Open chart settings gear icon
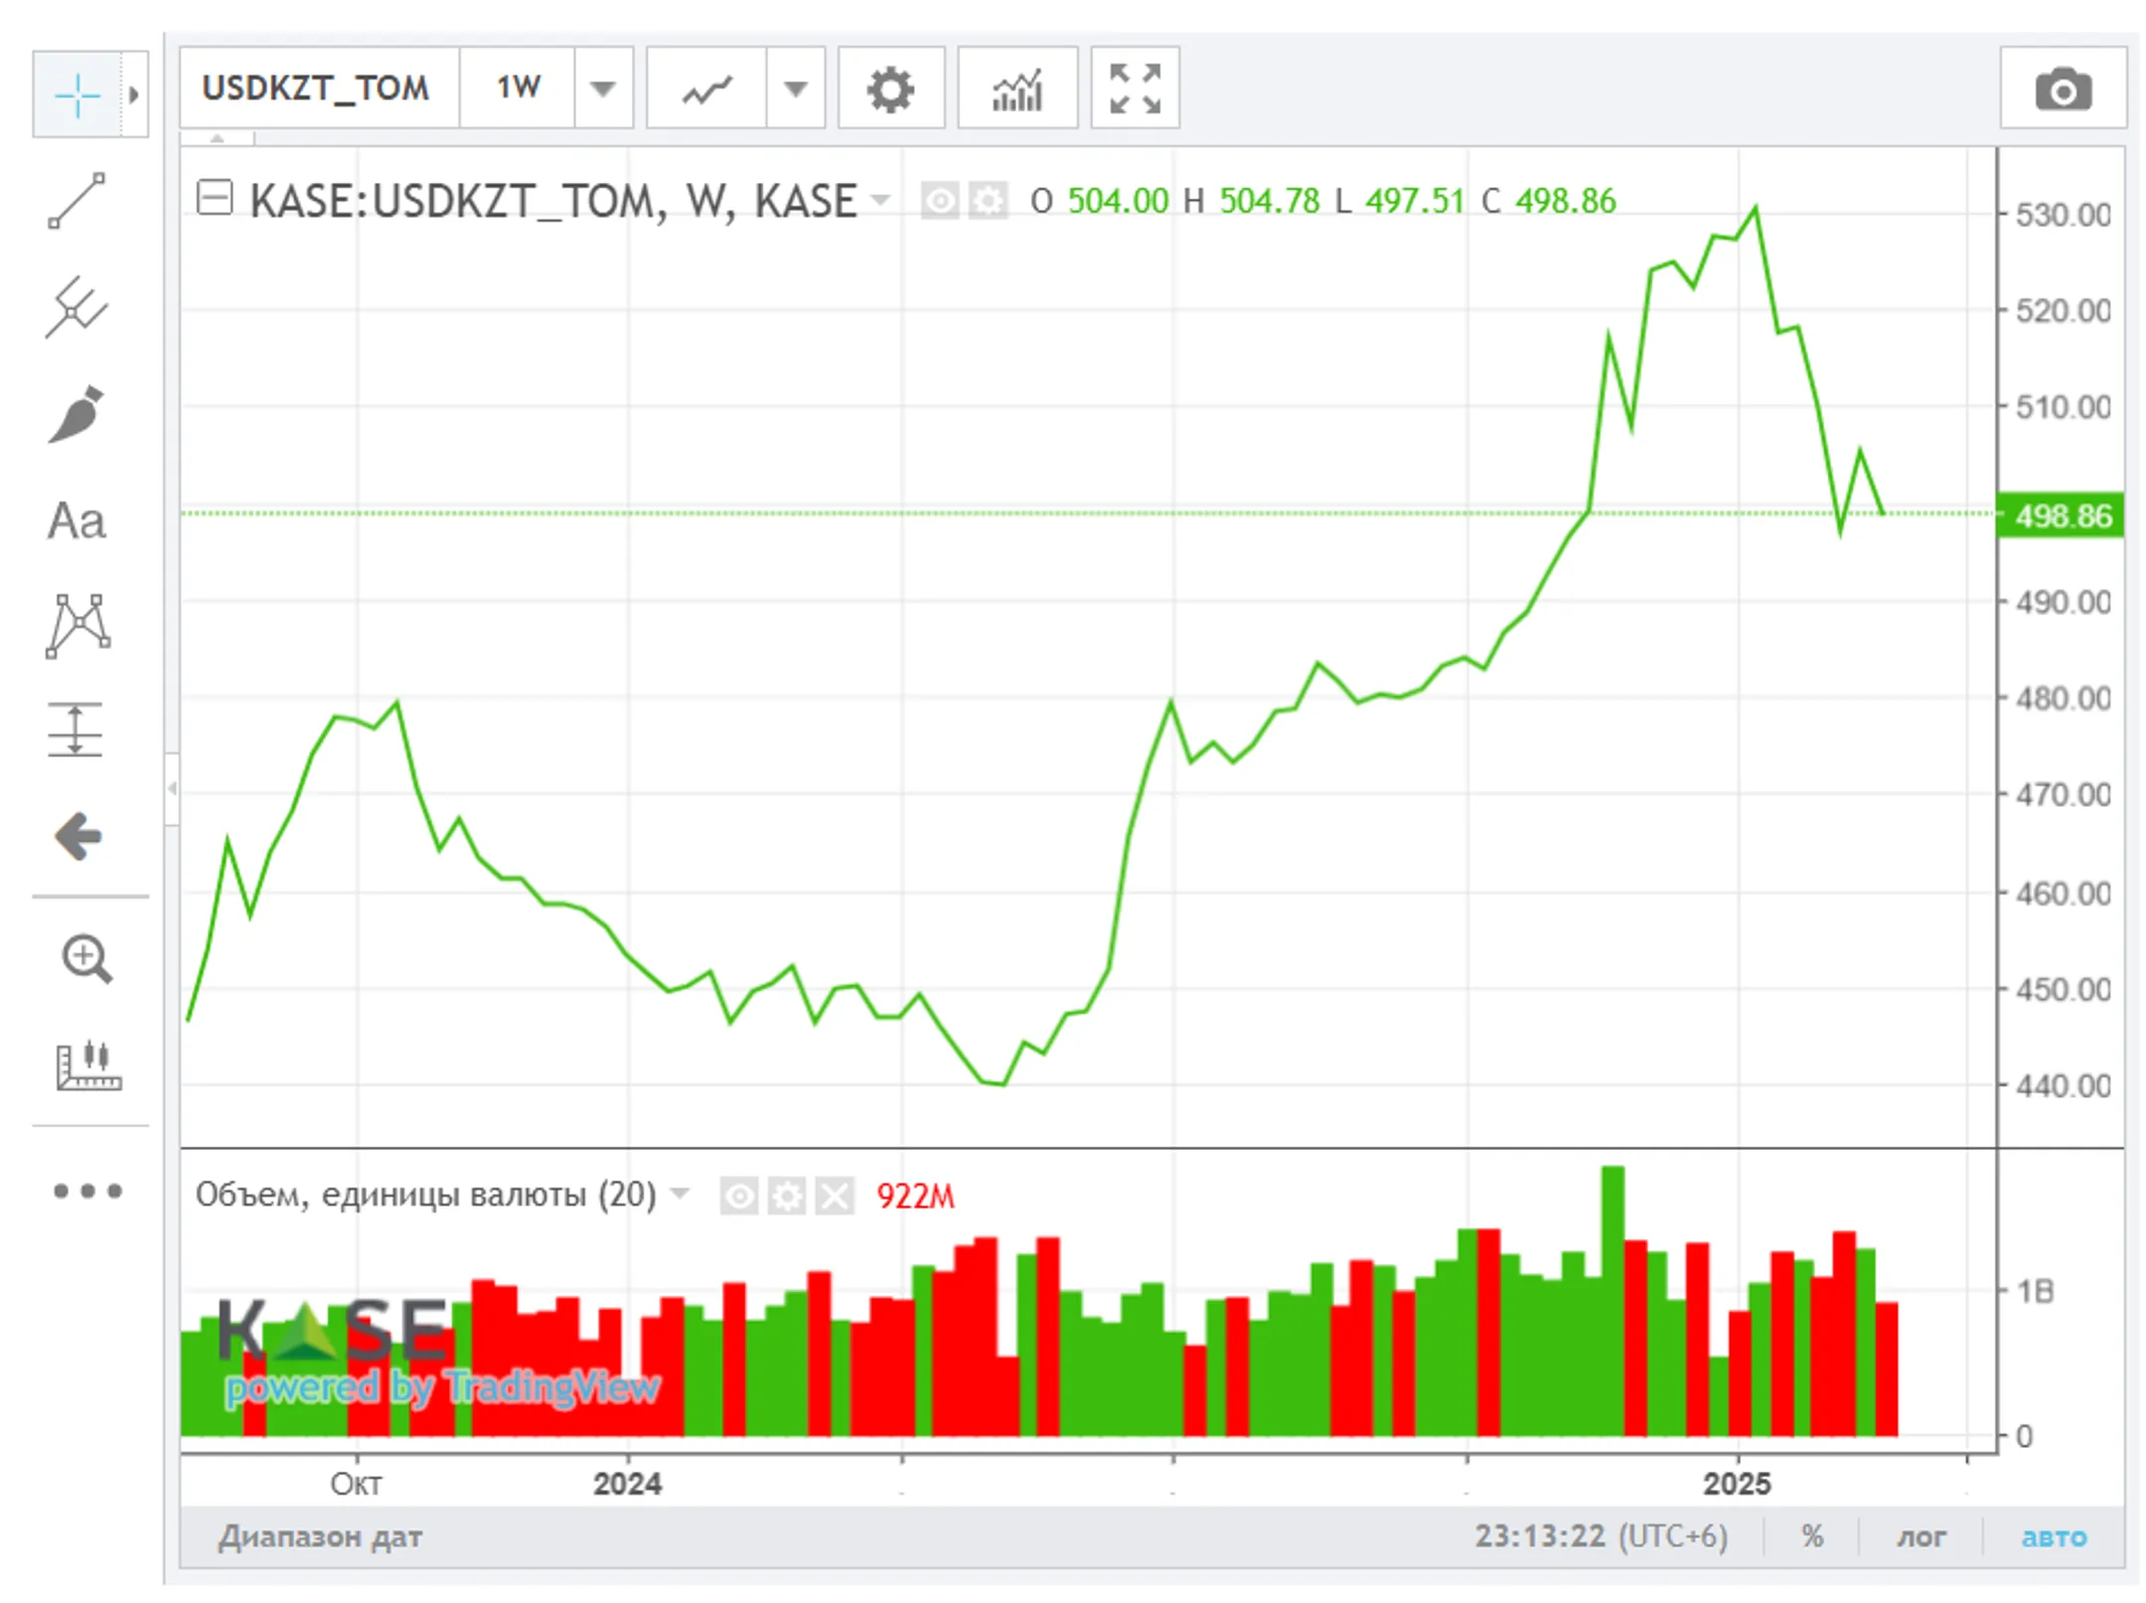 point(890,89)
